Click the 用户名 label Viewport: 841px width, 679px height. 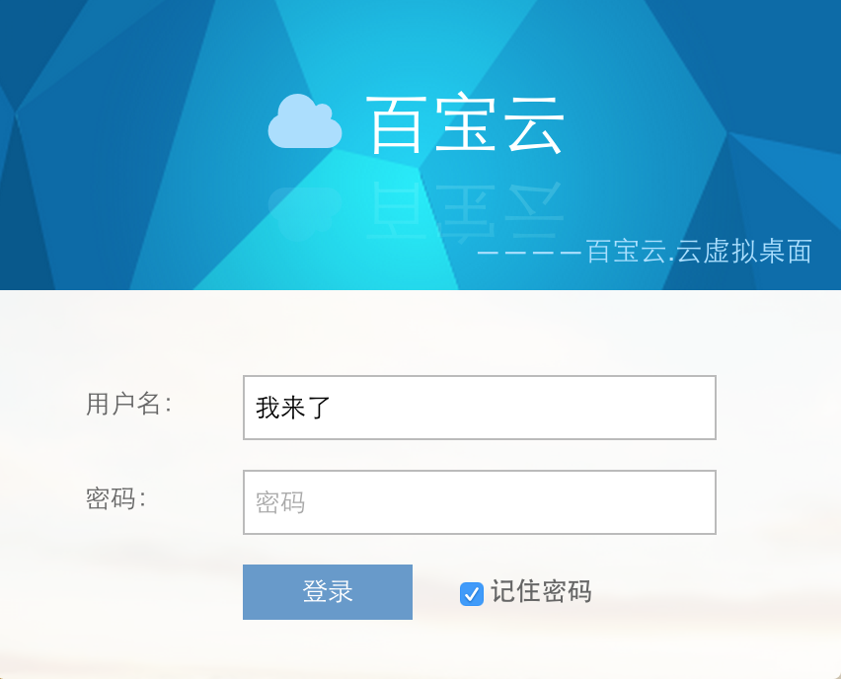128,404
